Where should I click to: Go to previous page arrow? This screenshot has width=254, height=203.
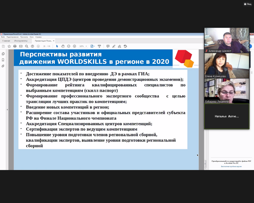33,46
